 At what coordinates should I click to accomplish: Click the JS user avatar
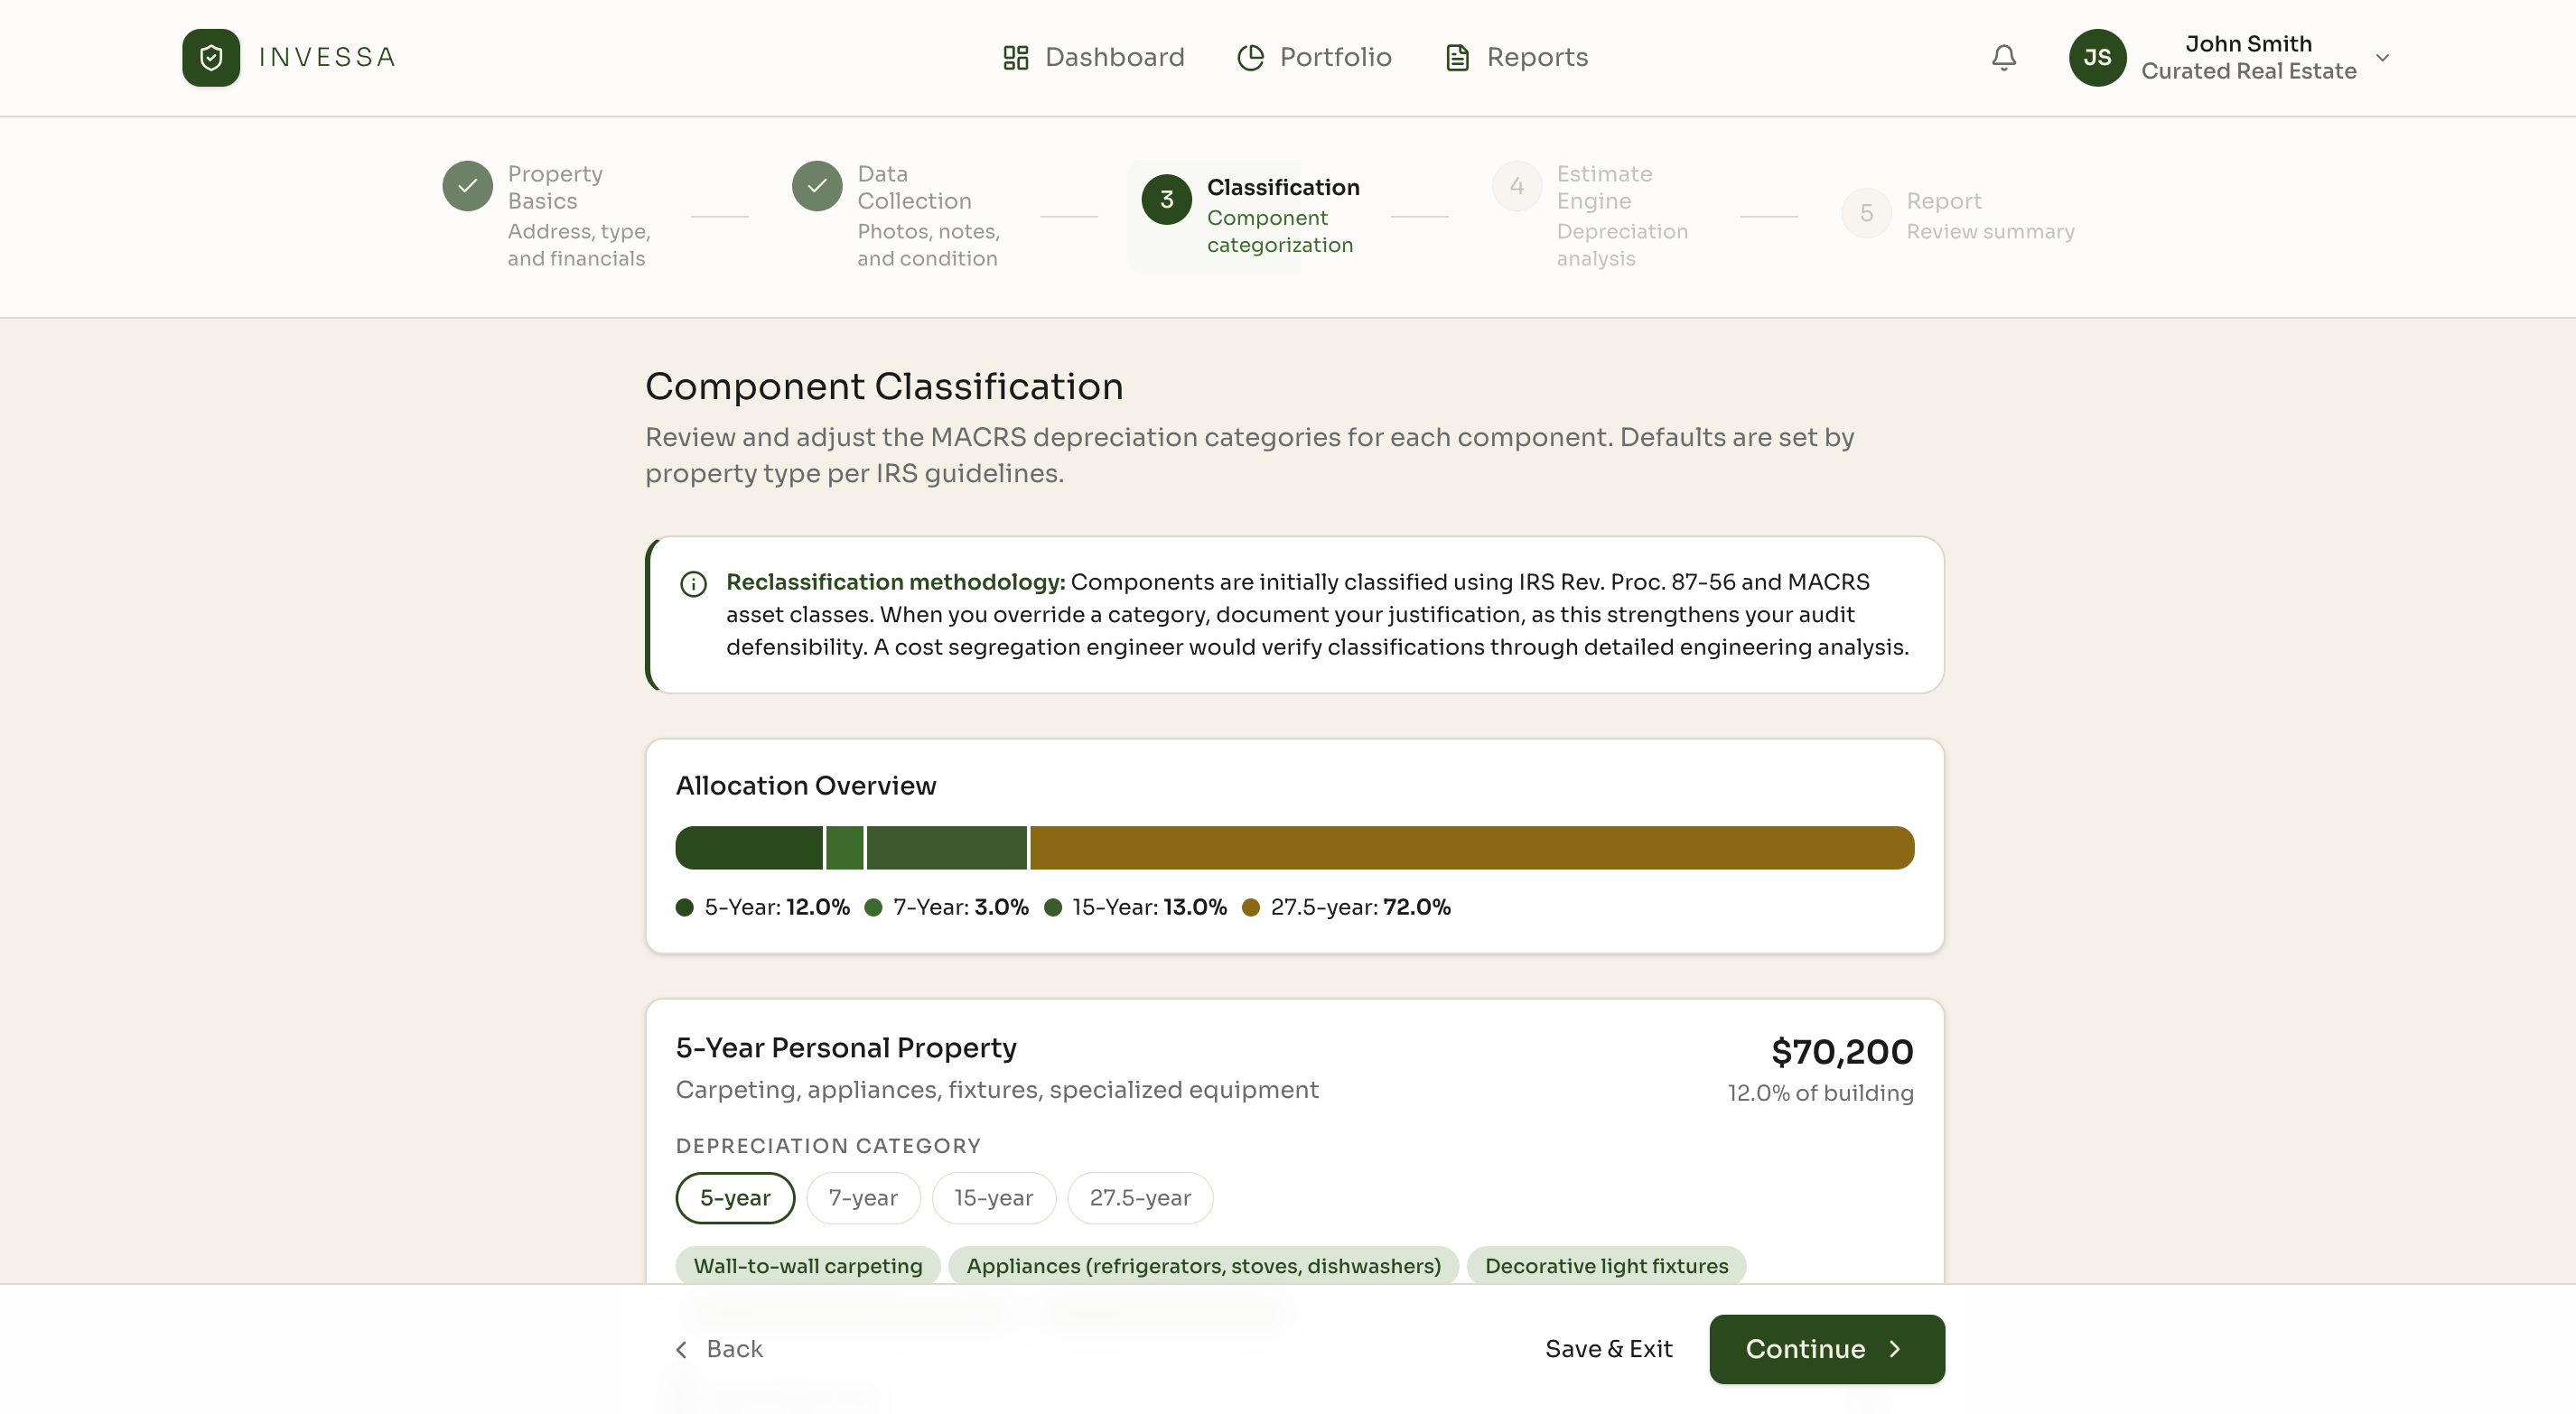point(2097,57)
